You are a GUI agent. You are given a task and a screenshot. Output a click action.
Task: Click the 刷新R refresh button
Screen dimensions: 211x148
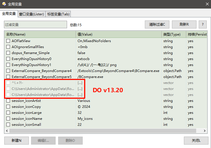click(x=184, y=24)
